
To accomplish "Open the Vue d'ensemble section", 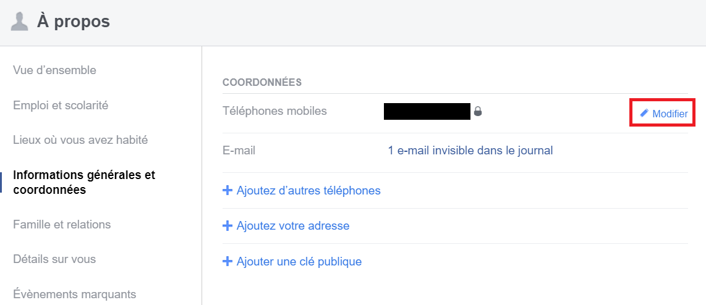I will coord(54,70).
